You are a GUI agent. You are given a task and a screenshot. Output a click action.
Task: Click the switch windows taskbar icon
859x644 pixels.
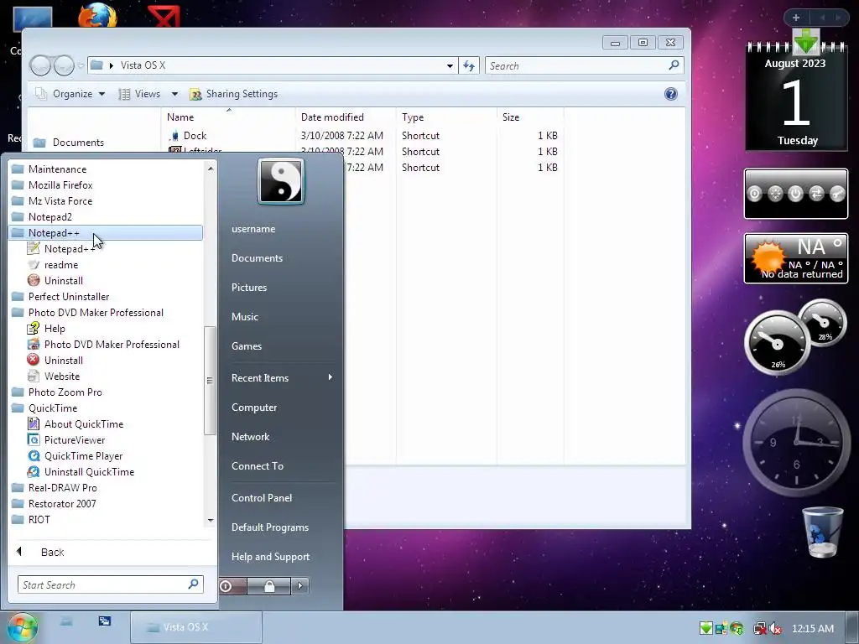pyautogui.click(x=105, y=621)
